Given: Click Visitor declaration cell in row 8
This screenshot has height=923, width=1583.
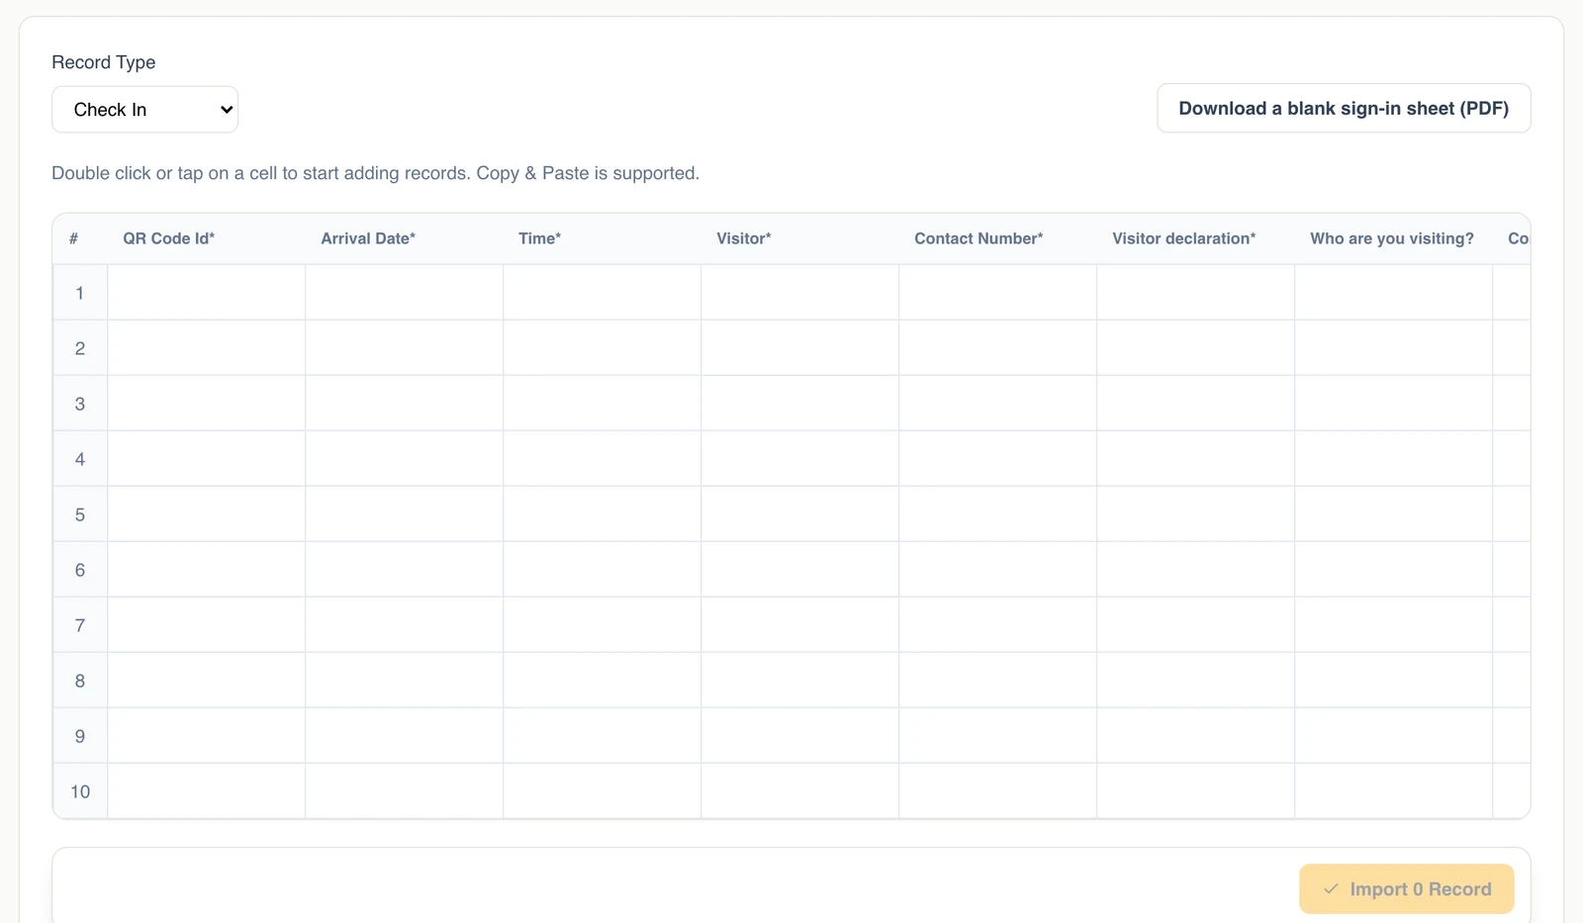Looking at the screenshot, I should pos(1196,681).
